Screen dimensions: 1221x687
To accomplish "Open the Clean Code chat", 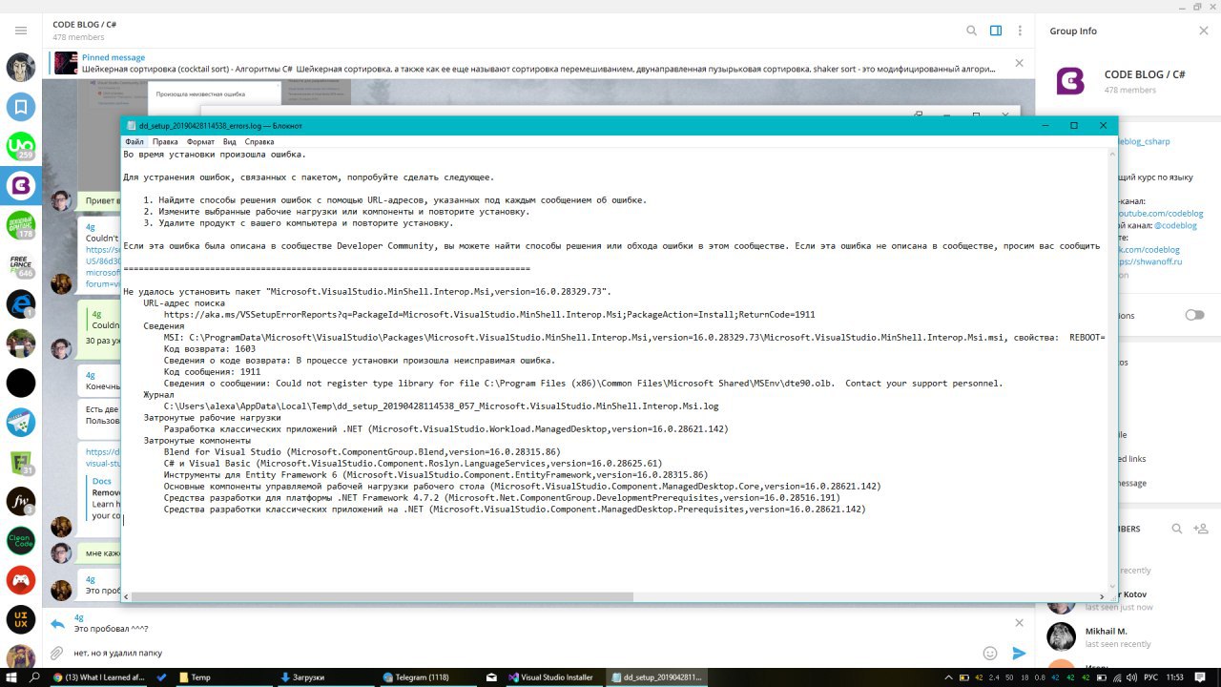I will point(21,541).
